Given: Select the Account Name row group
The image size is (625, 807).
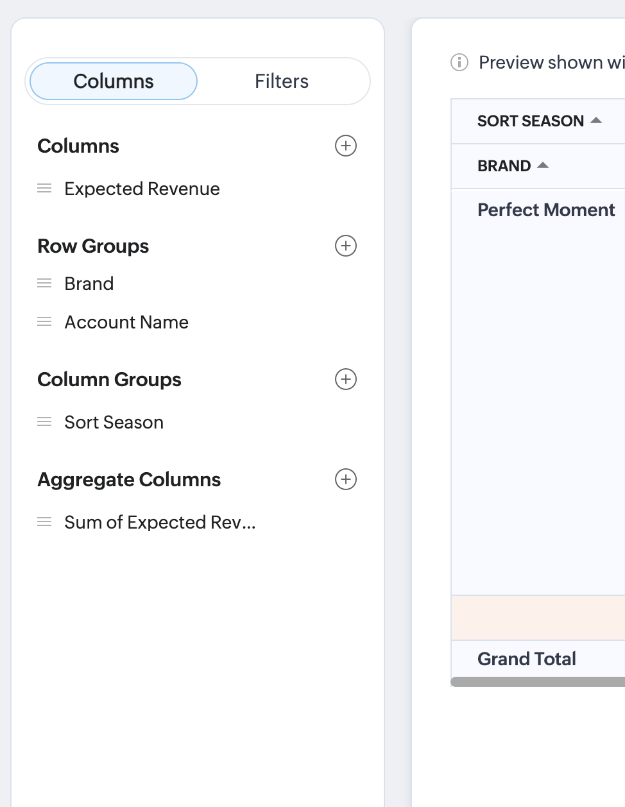Looking at the screenshot, I should [126, 322].
